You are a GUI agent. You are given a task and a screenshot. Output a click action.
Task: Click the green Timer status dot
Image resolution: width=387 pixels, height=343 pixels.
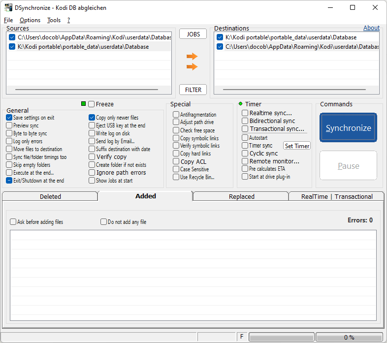click(x=240, y=104)
